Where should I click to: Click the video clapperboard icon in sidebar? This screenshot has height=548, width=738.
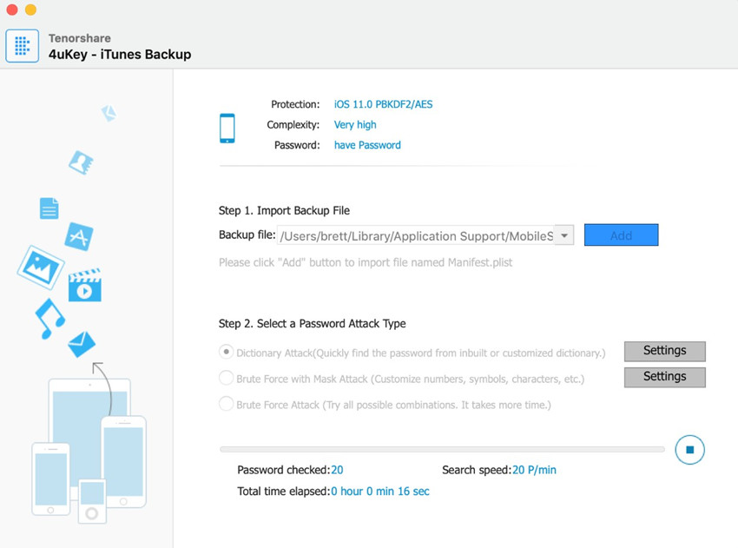tap(85, 285)
